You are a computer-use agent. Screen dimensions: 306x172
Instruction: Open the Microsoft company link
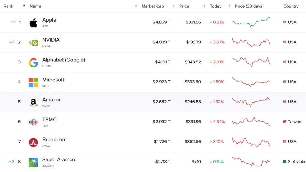coord(53,80)
